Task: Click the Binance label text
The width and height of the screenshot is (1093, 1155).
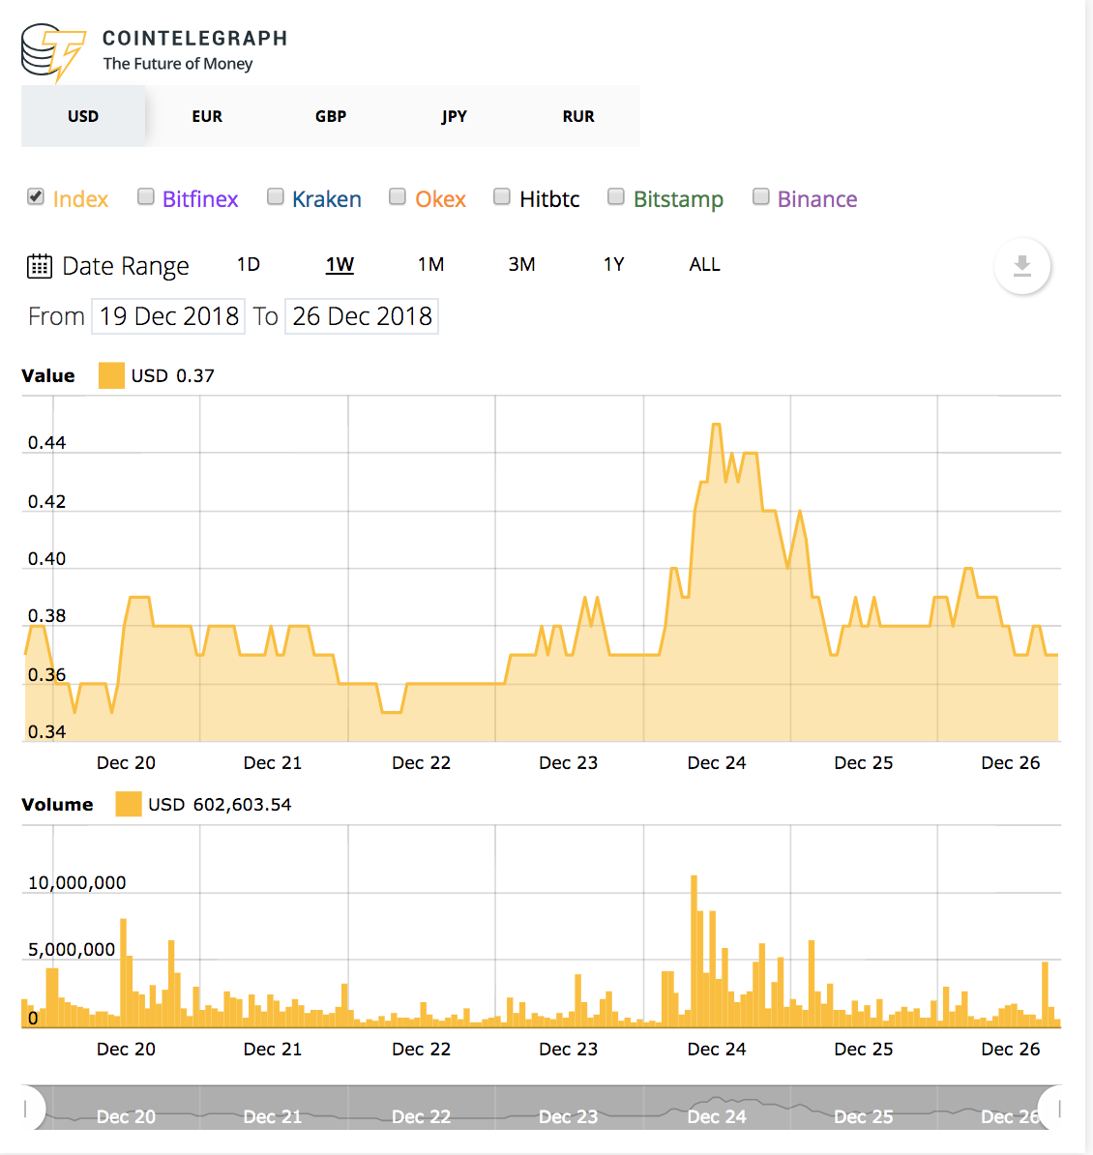Action: [x=816, y=199]
